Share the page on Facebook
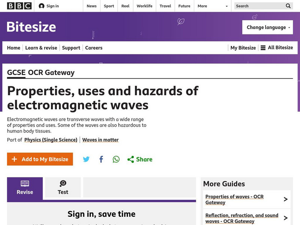The height and width of the screenshot is (225, 300). 101,159
